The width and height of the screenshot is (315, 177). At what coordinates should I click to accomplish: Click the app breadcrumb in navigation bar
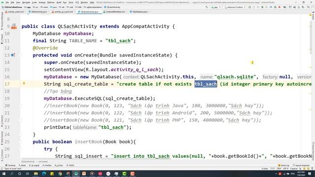(28, 7)
